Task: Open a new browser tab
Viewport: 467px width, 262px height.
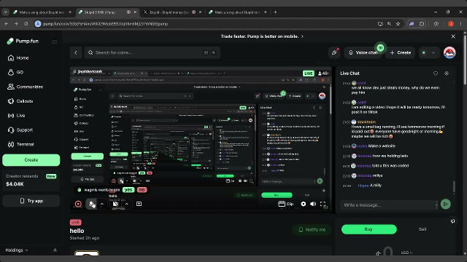Action: 275,12
